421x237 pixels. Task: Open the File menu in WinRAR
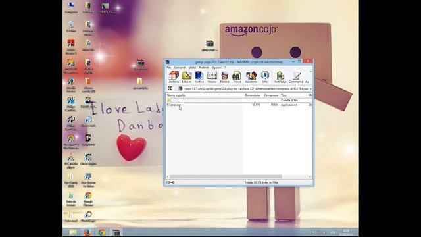(169, 68)
